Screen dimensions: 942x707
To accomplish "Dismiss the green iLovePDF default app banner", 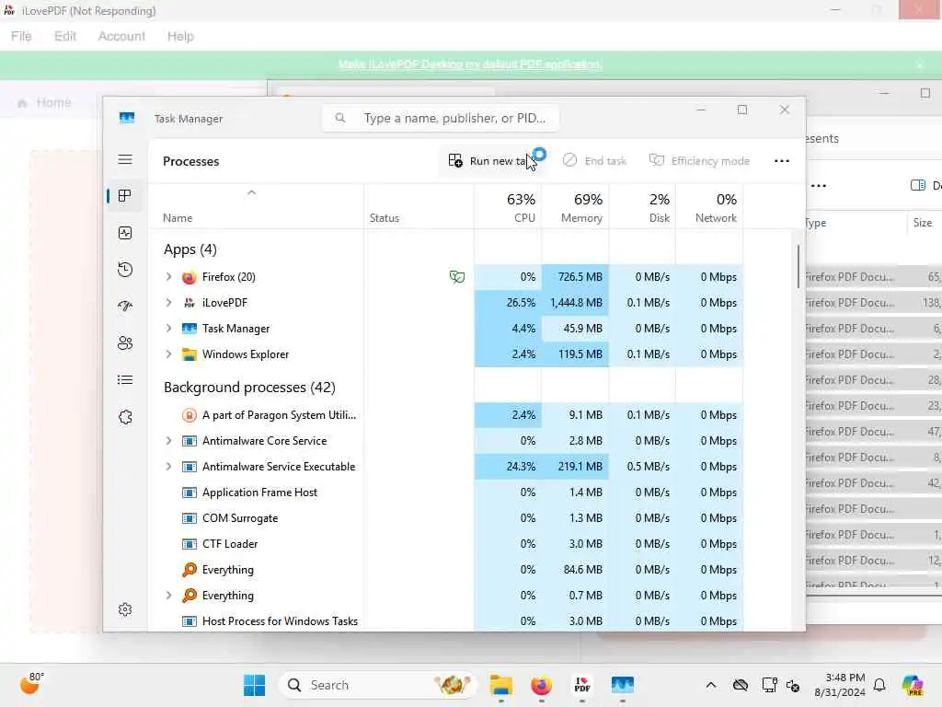I will [x=920, y=64].
